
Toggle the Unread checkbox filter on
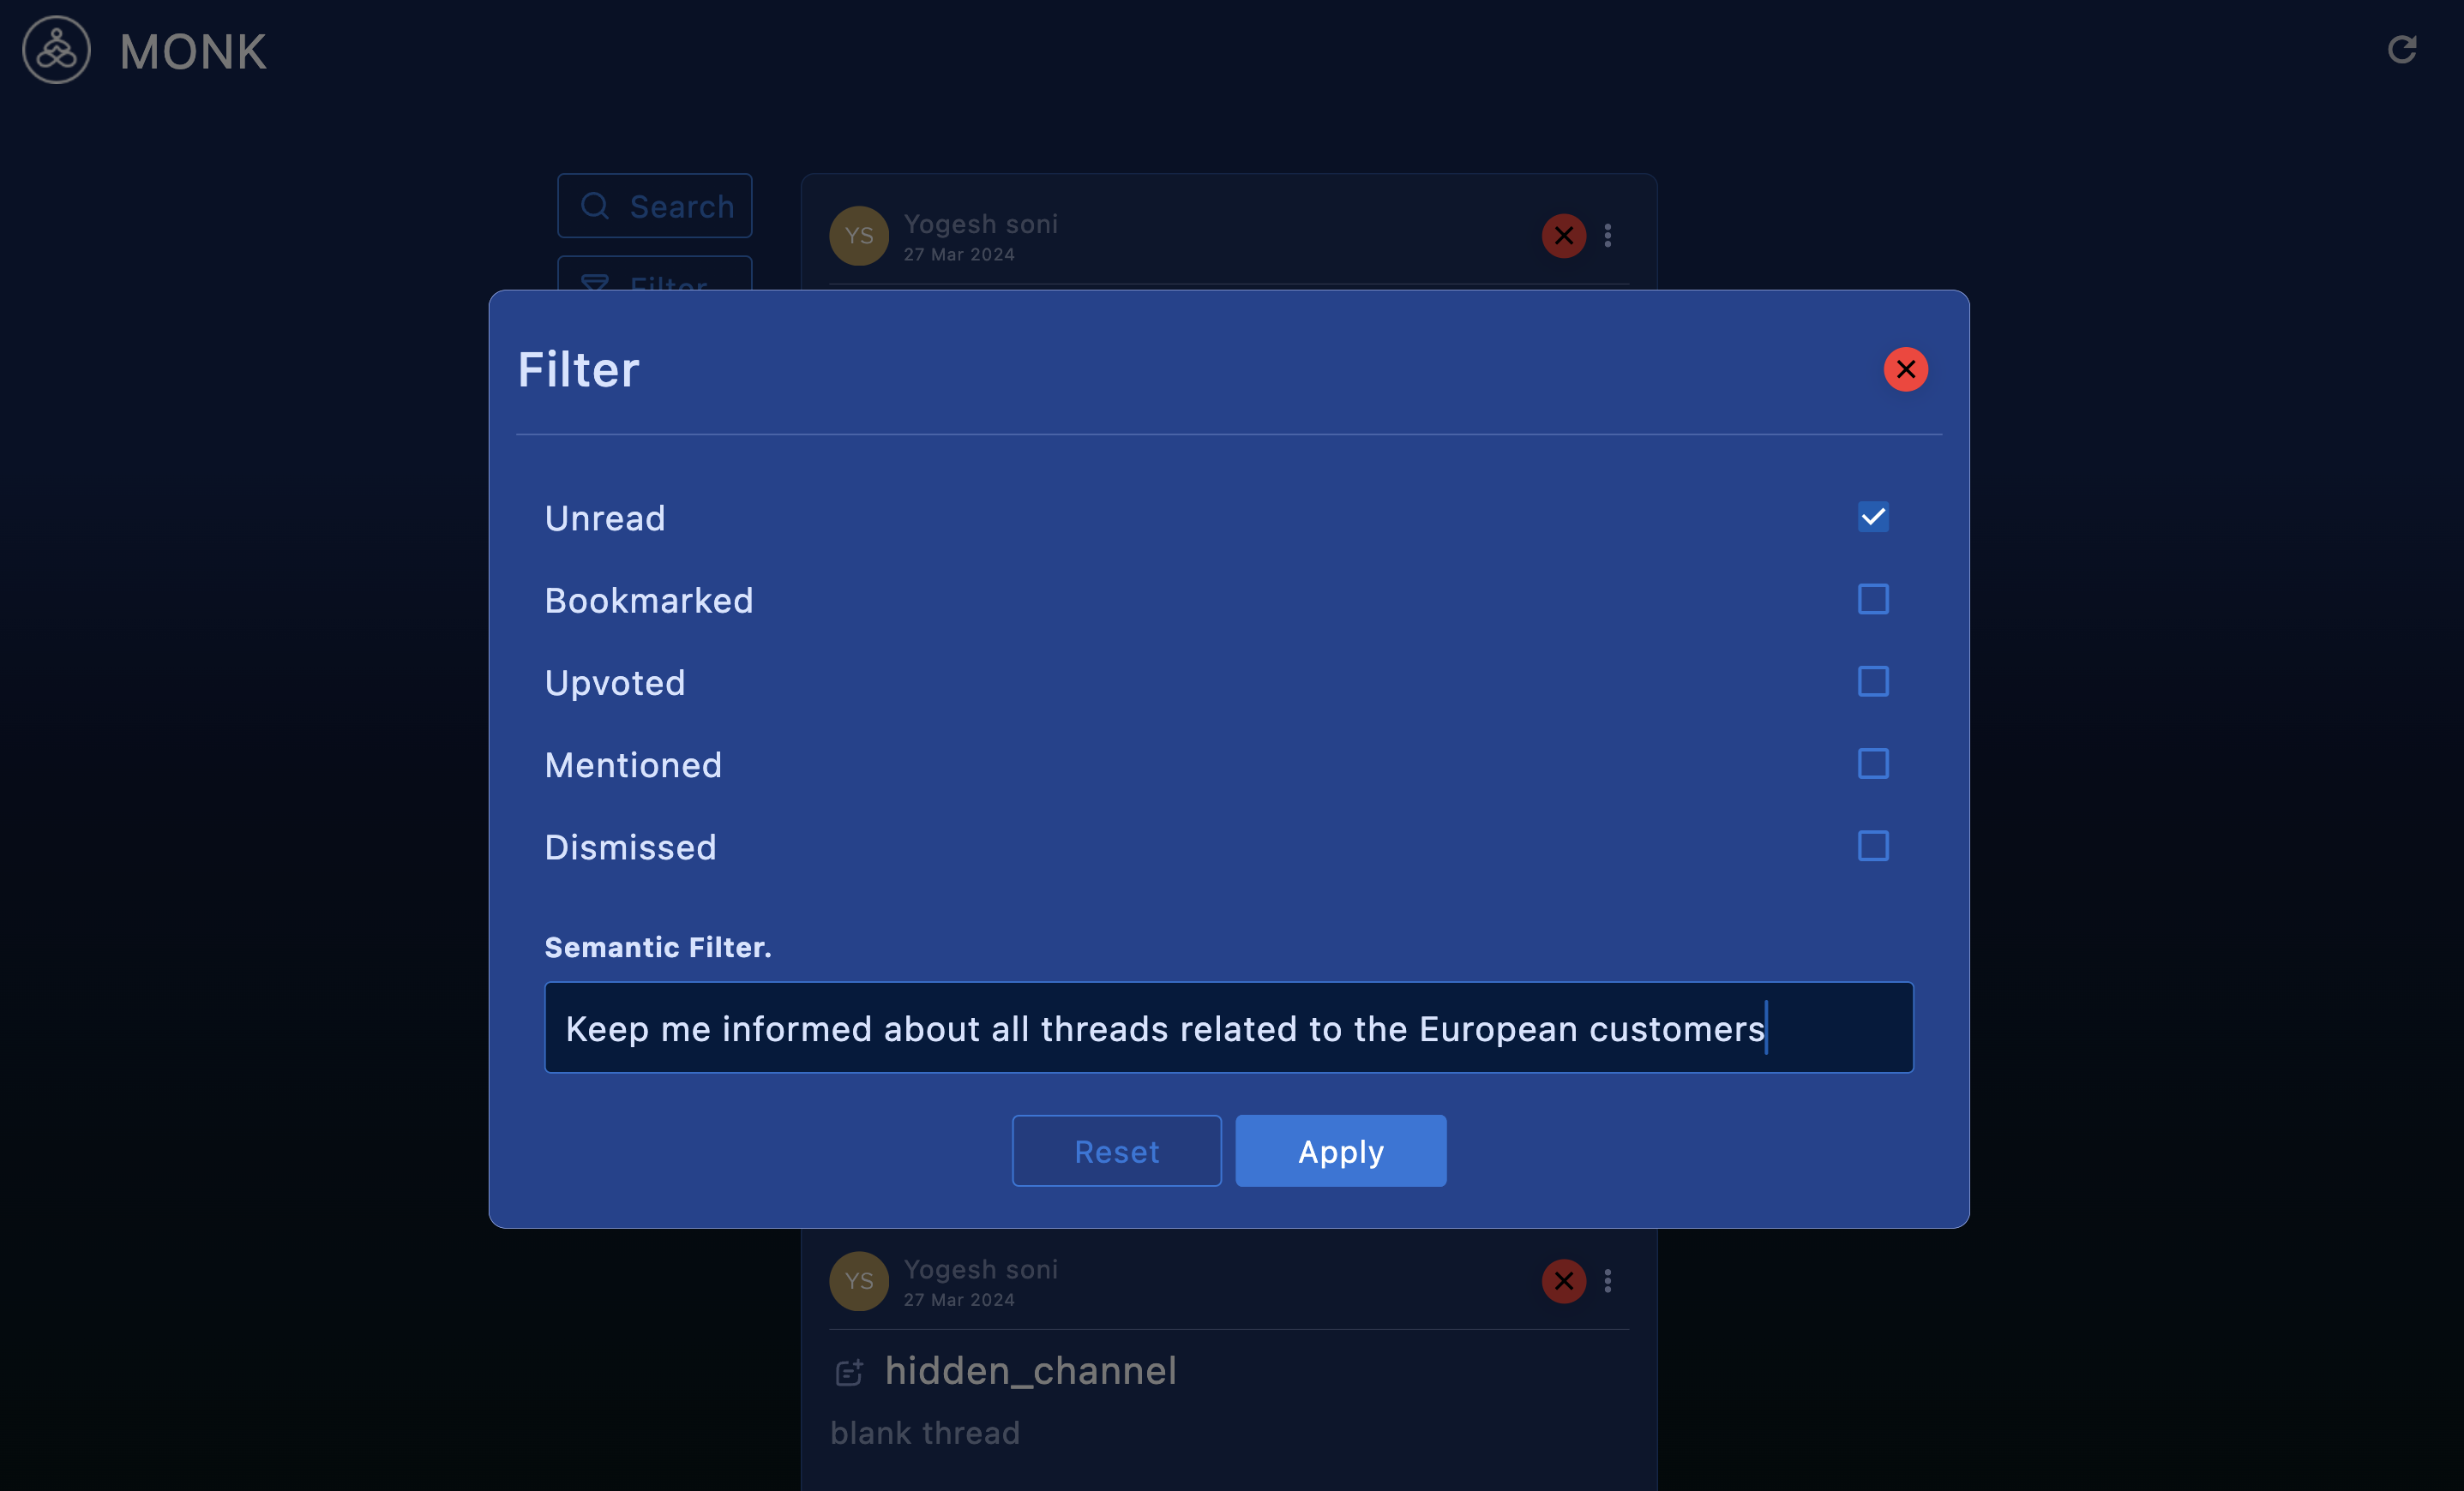1872,517
